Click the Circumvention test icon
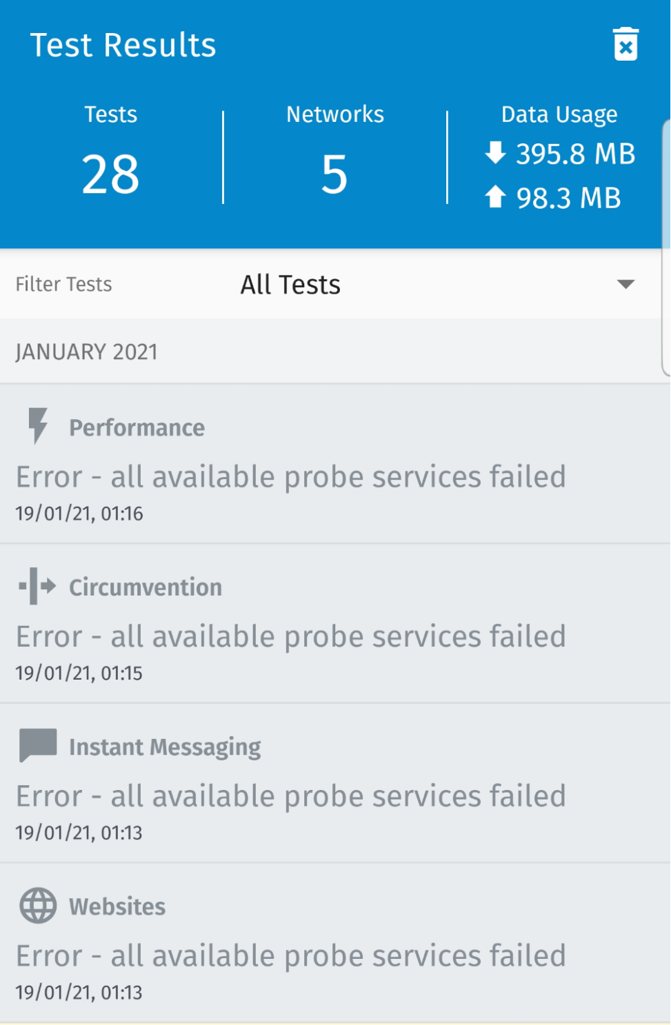The height and width of the screenshot is (1025, 671). 37,586
